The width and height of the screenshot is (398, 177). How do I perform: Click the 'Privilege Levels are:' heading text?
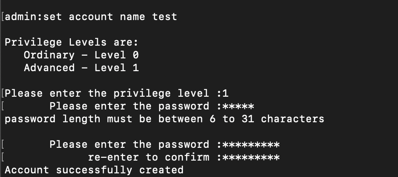pos(71,42)
